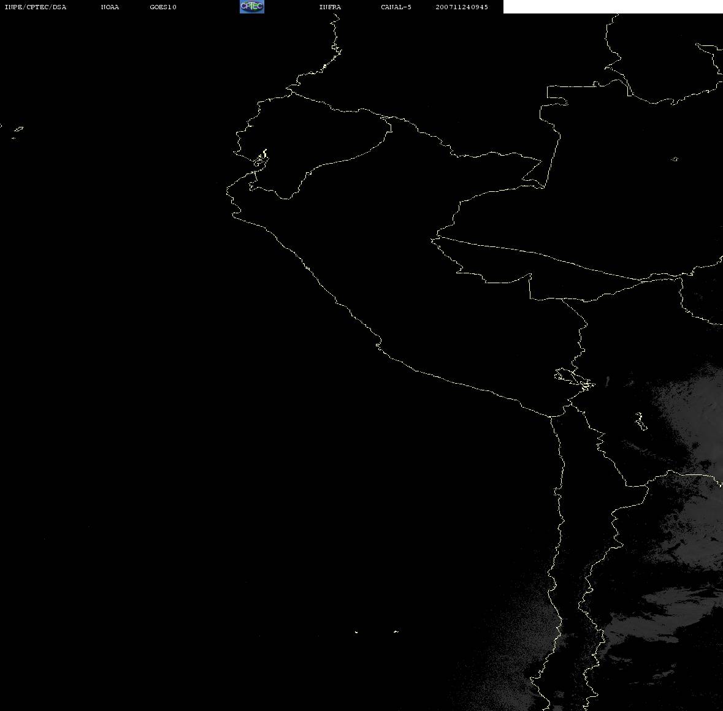
Task: Click the INFRA channel type label
Action: (330, 7)
